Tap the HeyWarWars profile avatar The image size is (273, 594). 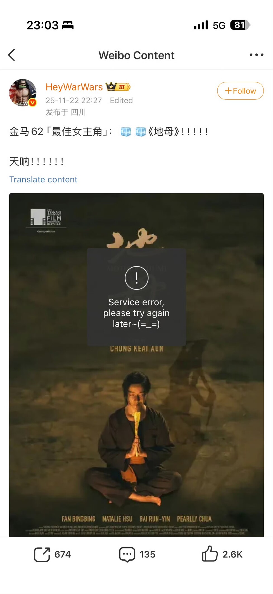[23, 93]
